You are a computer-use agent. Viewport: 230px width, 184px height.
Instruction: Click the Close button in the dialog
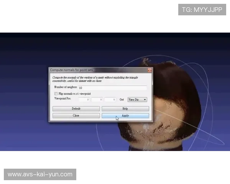click(76, 115)
